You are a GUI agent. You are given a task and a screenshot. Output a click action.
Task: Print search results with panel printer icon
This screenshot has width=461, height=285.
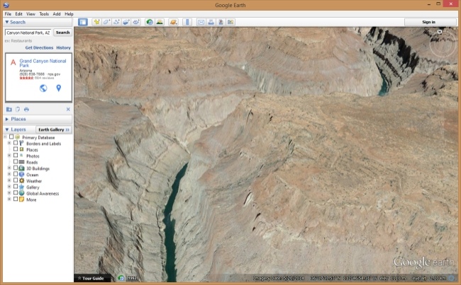pos(26,110)
